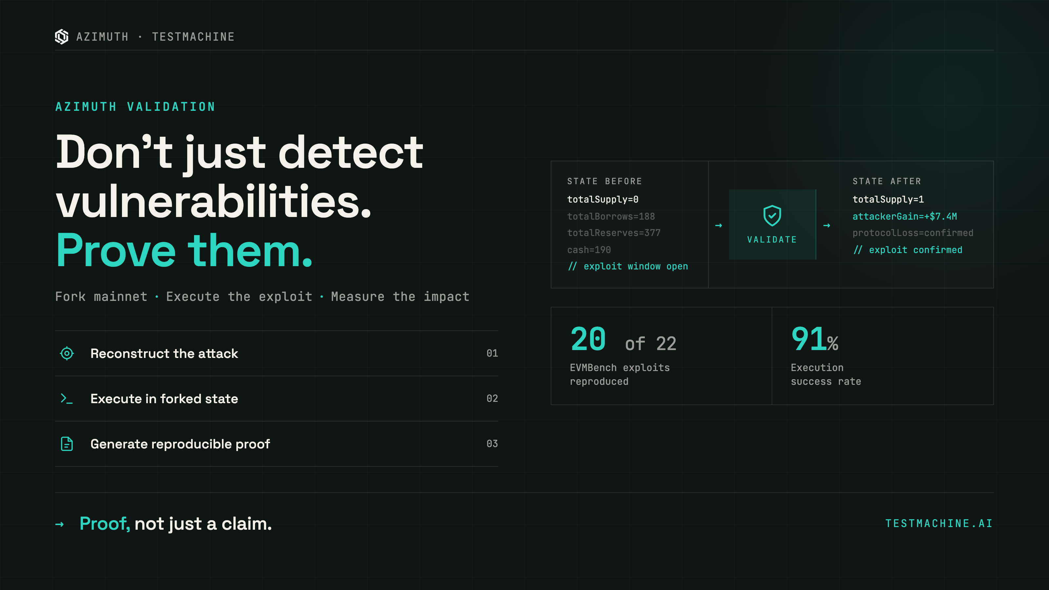Click the arrow icon before Proof, not just a claim
Image resolution: width=1049 pixels, height=590 pixels.
pyautogui.click(x=59, y=524)
